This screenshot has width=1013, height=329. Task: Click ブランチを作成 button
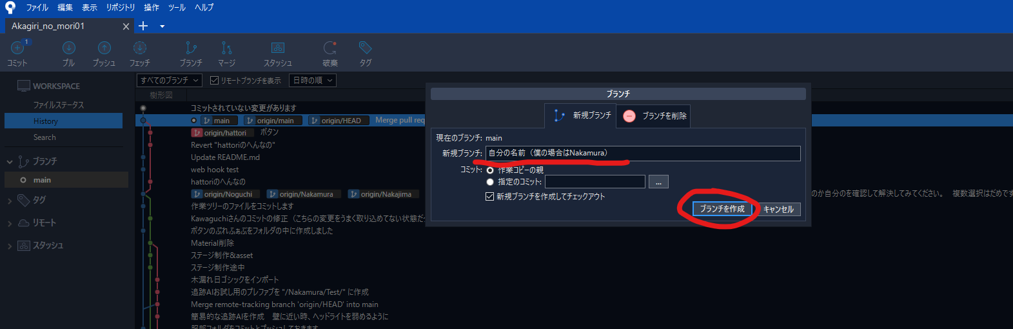click(x=722, y=209)
